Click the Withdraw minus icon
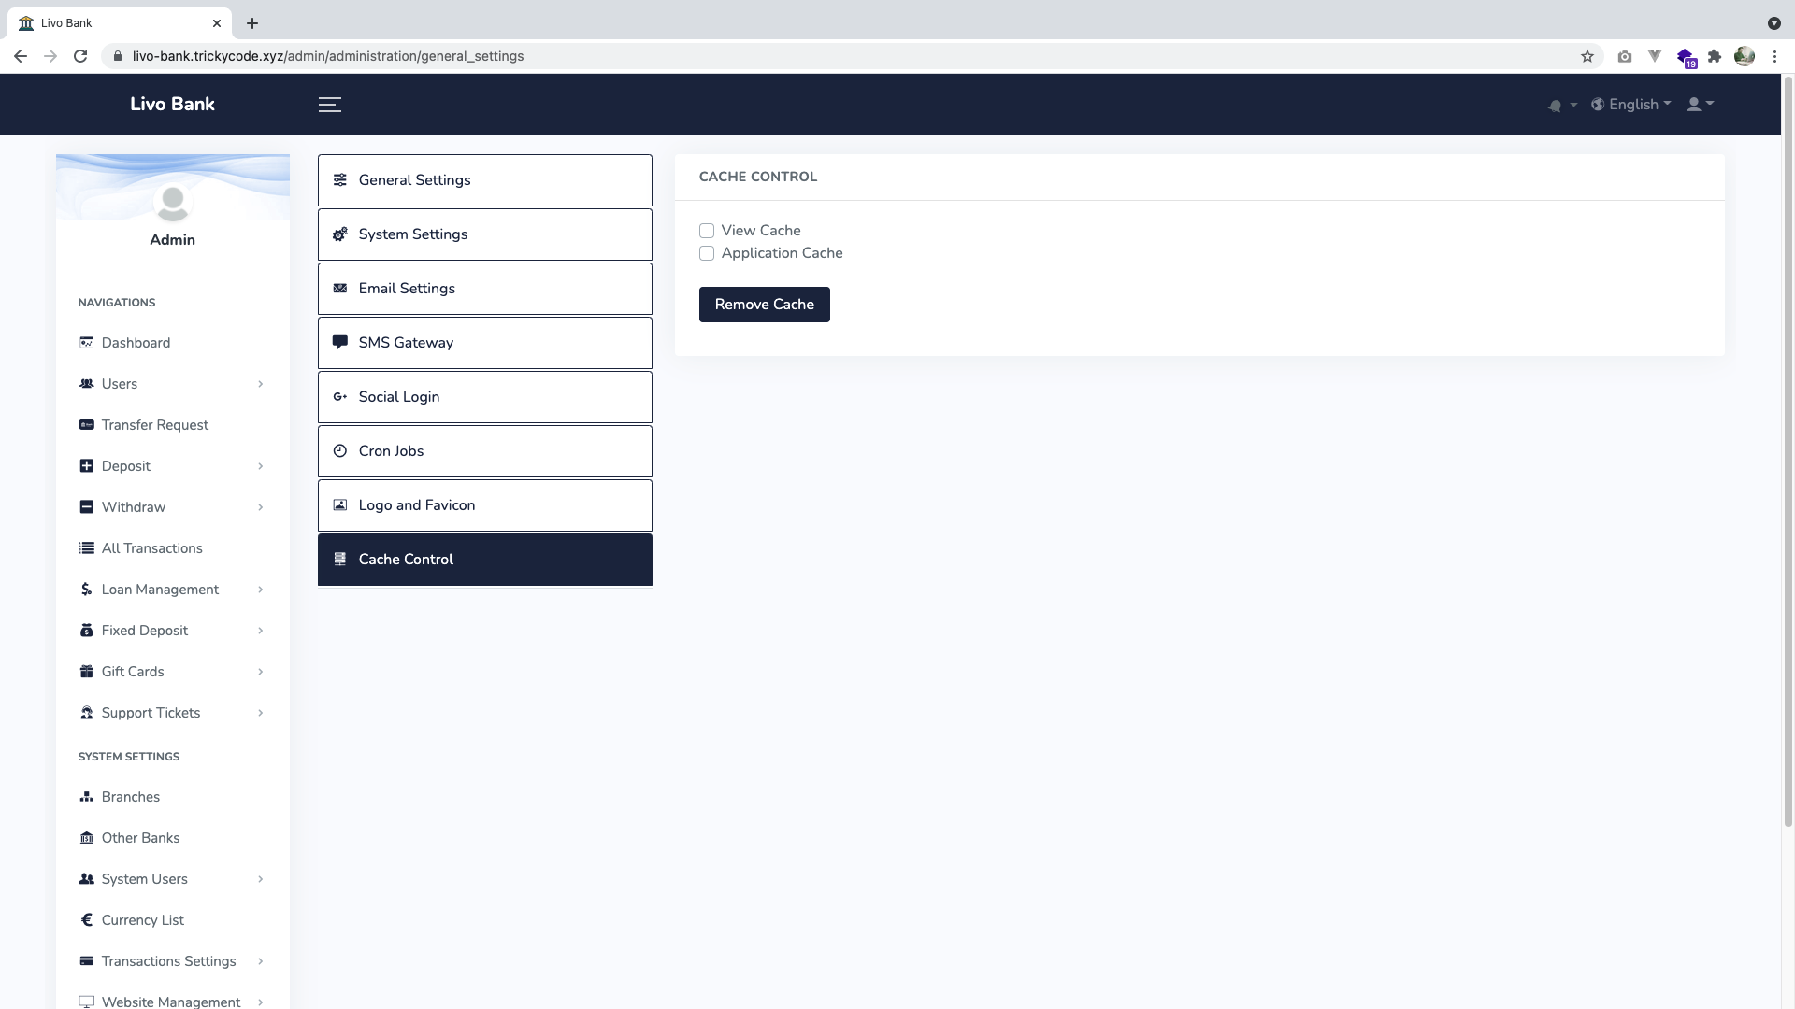Image resolution: width=1795 pixels, height=1009 pixels. [x=87, y=507]
